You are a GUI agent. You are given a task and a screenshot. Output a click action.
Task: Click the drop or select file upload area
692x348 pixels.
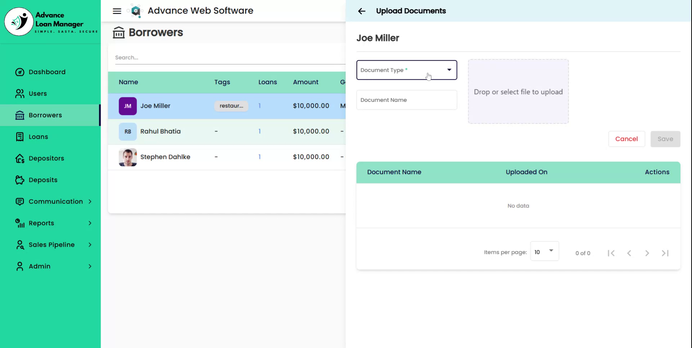coord(518,92)
